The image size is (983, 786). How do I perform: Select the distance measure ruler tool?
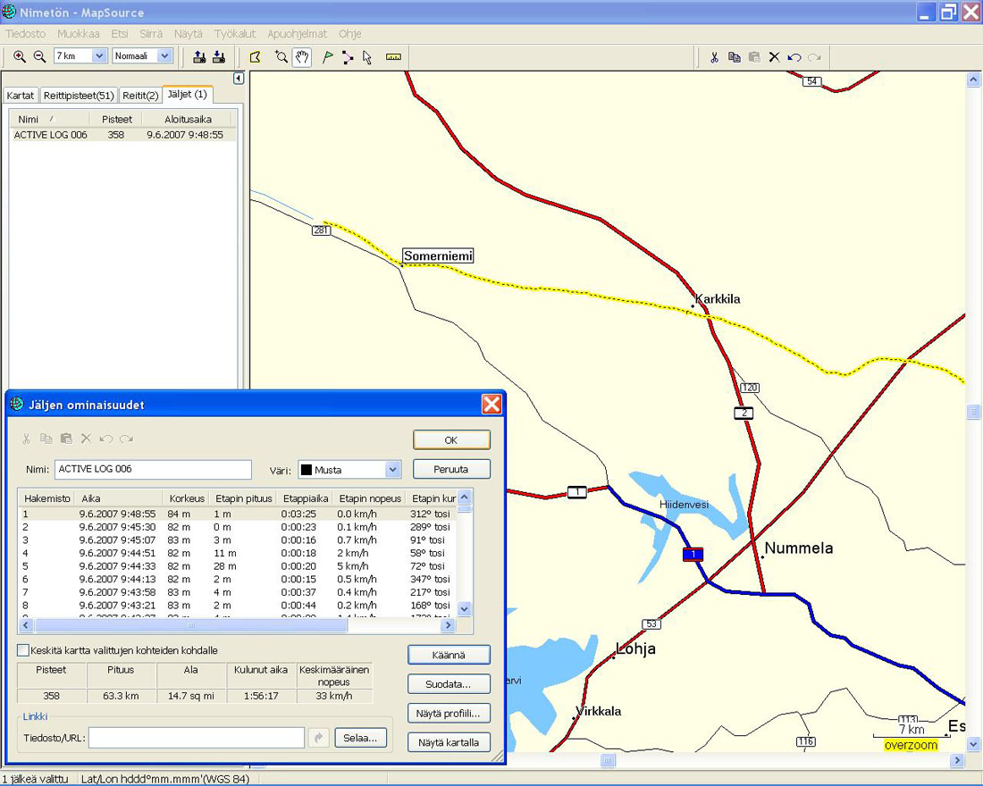393,57
